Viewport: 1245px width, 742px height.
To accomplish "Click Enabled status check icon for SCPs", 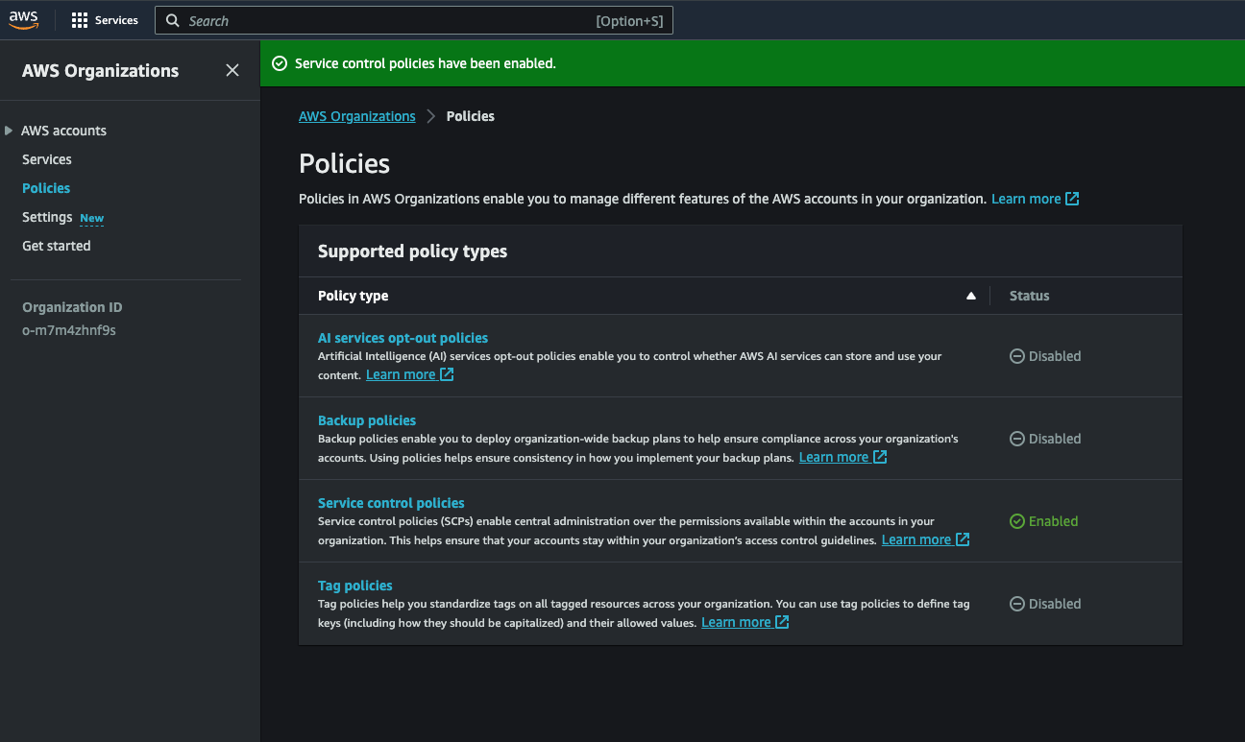I will coord(1016,521).
